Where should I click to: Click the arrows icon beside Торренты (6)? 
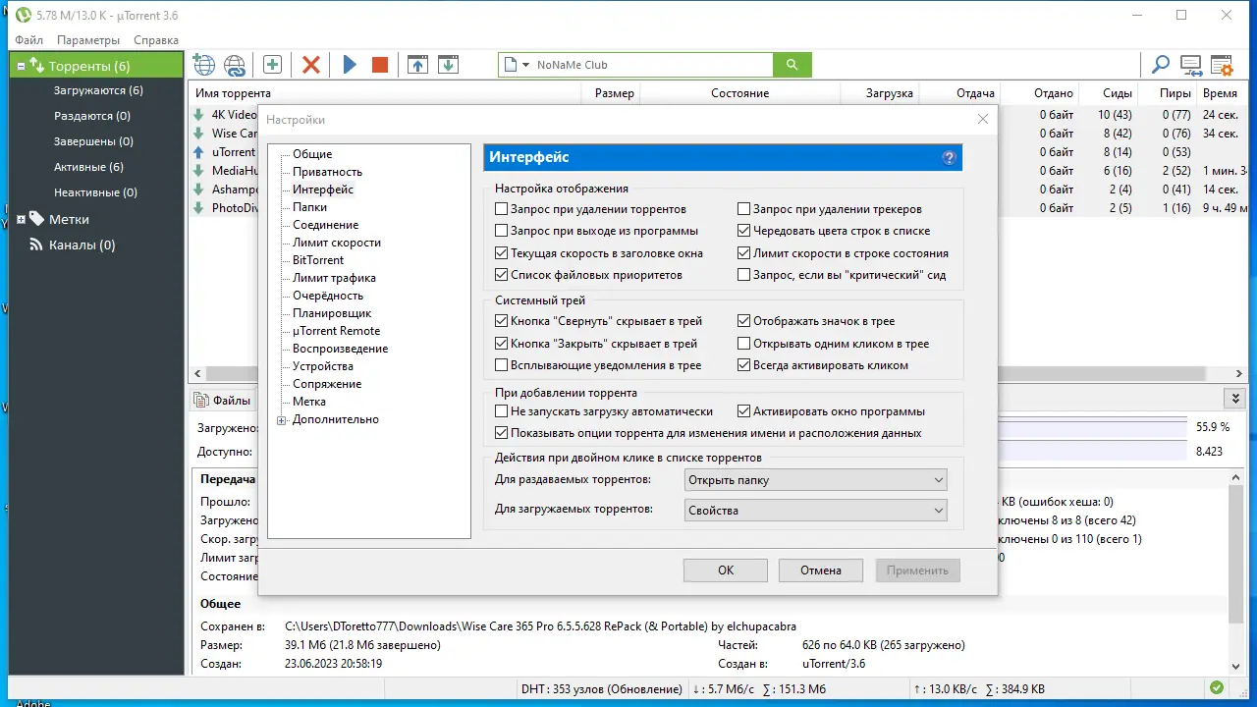(x=37, y=66)
